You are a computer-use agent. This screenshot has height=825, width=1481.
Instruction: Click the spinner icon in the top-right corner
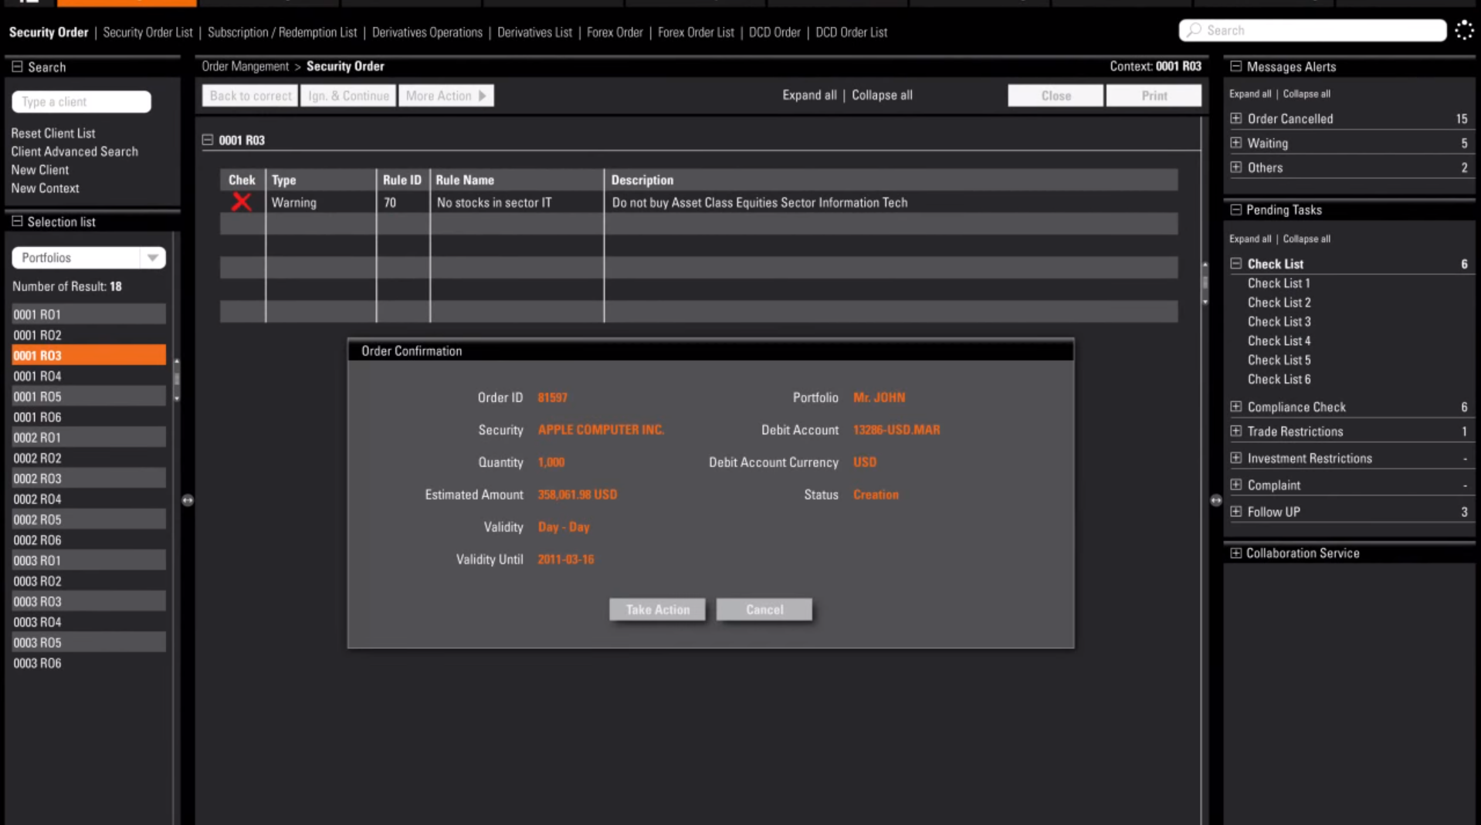(x=1463, y=29)
